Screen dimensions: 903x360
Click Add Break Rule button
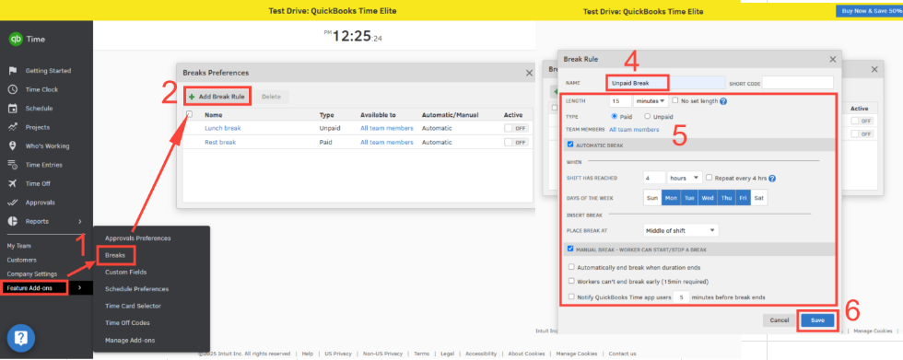tap(217, 97)
